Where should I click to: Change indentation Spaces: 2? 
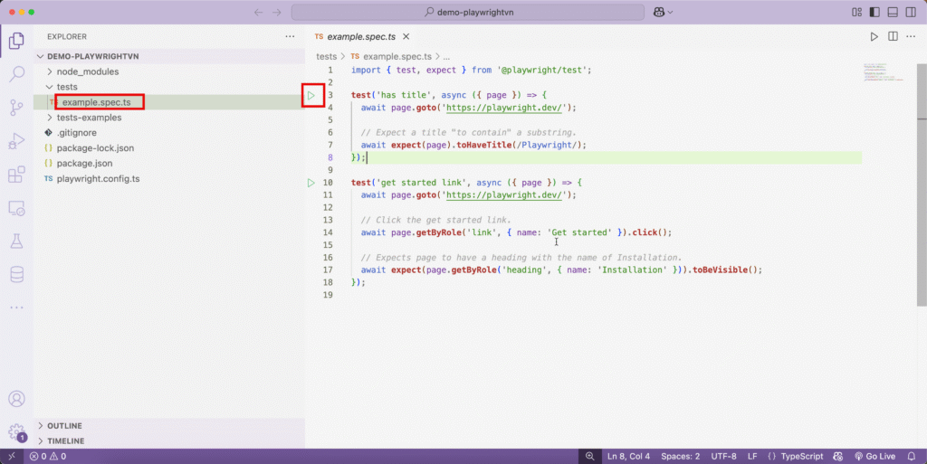click(x=681, y=457)
